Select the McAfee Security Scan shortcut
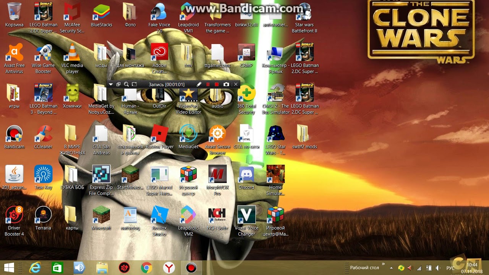The height and width of the screenshot is (275, 489). pos(72,18)
